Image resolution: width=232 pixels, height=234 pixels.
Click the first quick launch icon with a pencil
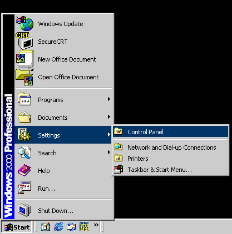pos(46,227)
